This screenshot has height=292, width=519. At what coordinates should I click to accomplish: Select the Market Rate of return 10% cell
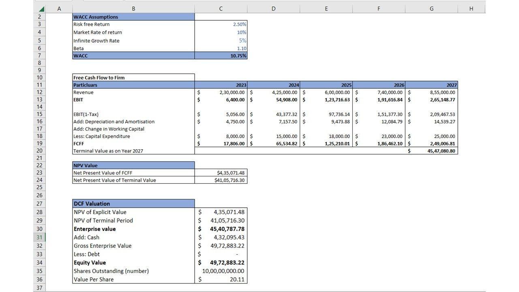221,32
